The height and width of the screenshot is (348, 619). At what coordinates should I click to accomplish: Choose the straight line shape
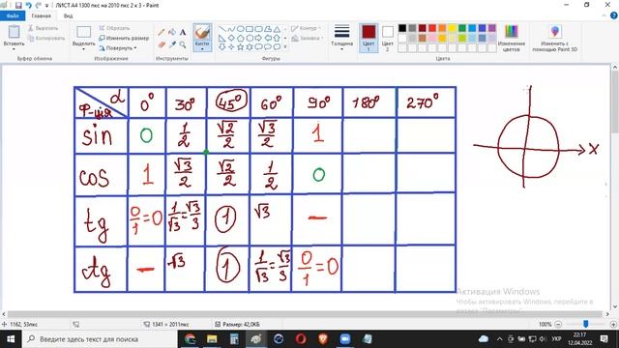221,29
